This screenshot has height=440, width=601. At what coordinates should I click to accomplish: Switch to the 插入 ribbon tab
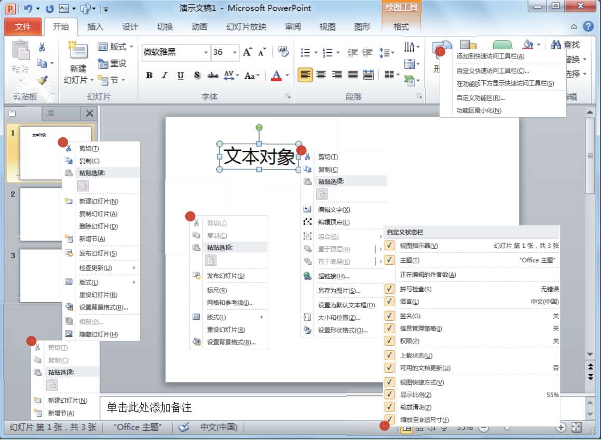click(95, 27)
